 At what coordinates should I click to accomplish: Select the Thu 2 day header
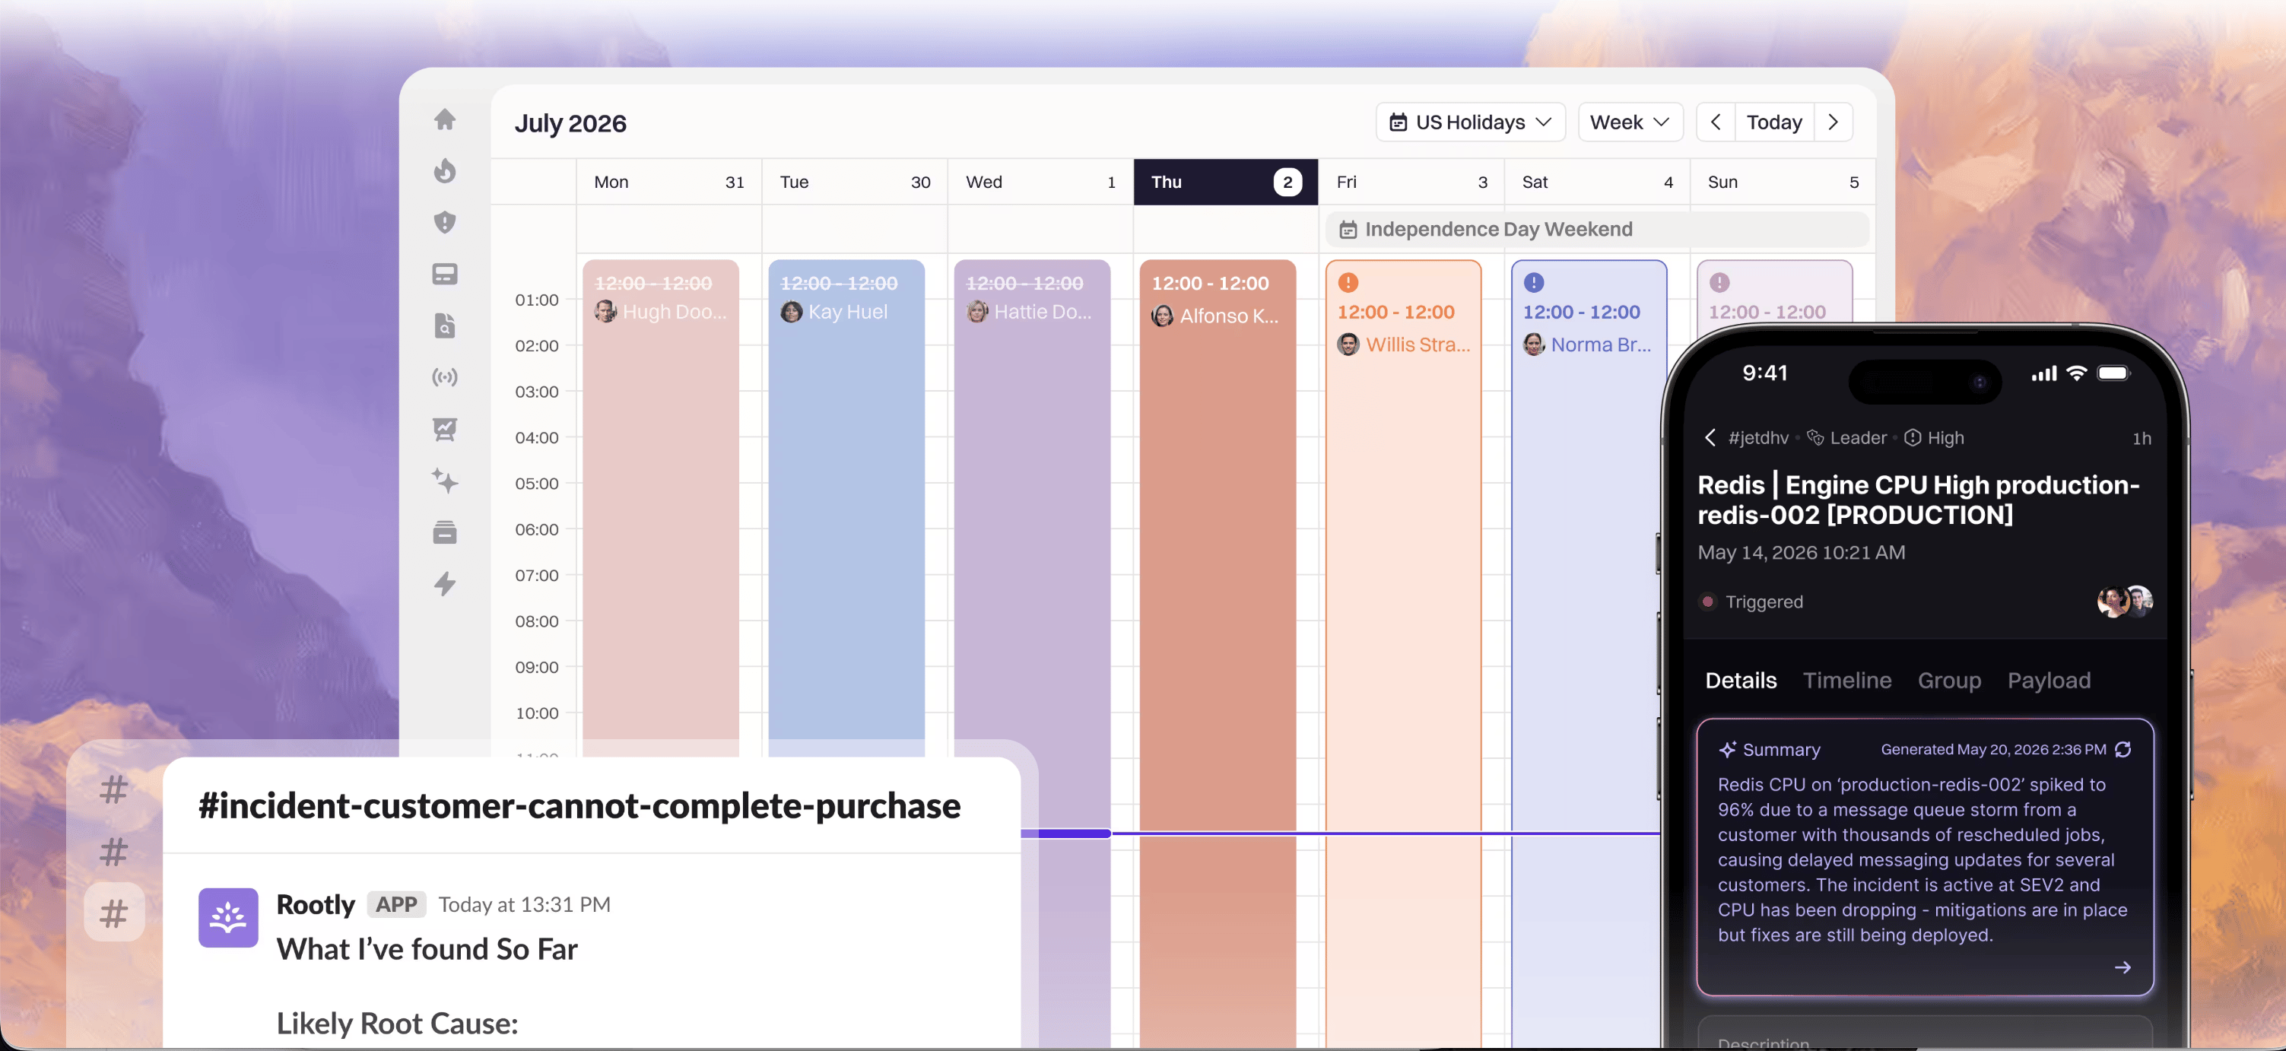click(x=1226, y=182)
